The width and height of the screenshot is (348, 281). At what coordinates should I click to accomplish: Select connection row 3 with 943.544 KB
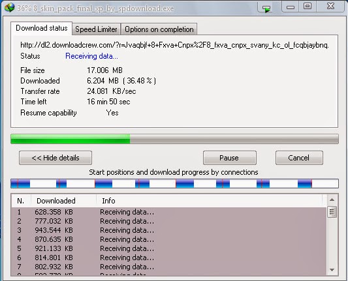point(168,230)
